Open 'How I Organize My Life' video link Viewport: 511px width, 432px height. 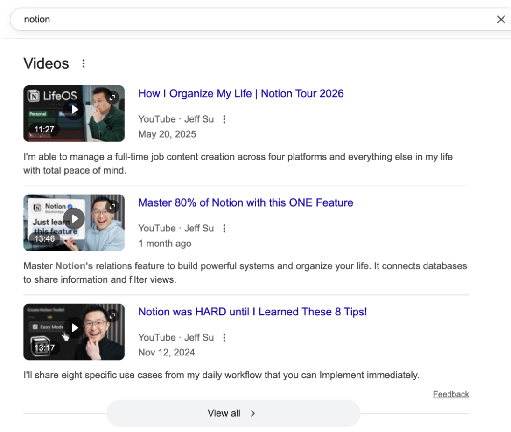[x=241, y=93]
